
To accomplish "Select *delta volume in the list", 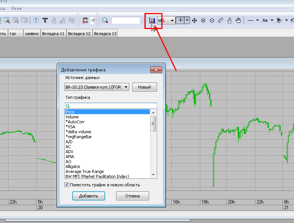I will pos(107,132).
